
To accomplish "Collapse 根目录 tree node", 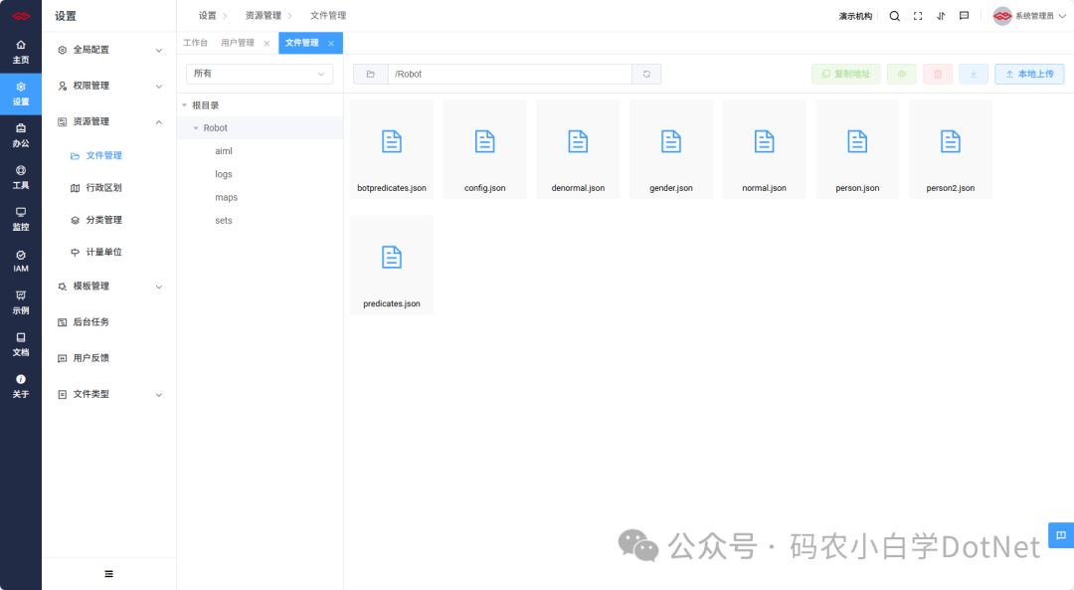I will (x=184, y=105).
